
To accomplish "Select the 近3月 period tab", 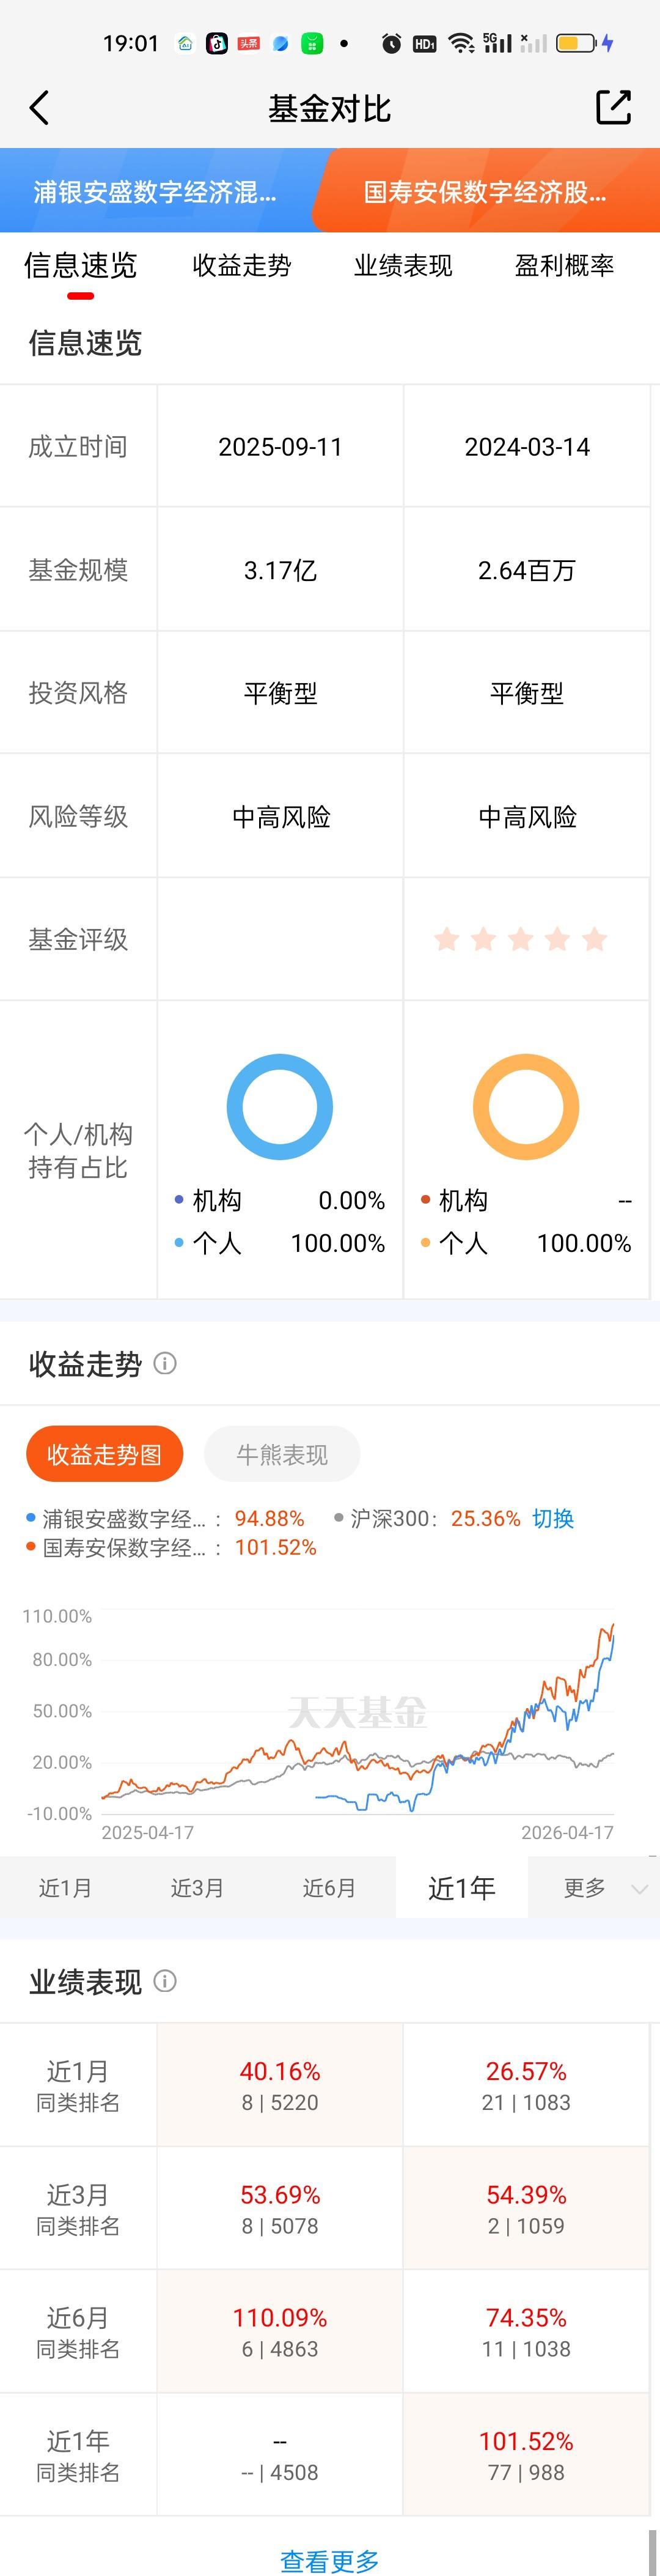I will (198, 1887).
